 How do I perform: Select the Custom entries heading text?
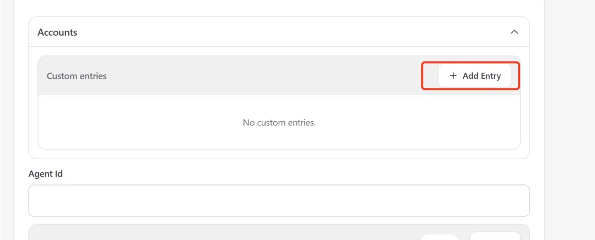point(77,76)
